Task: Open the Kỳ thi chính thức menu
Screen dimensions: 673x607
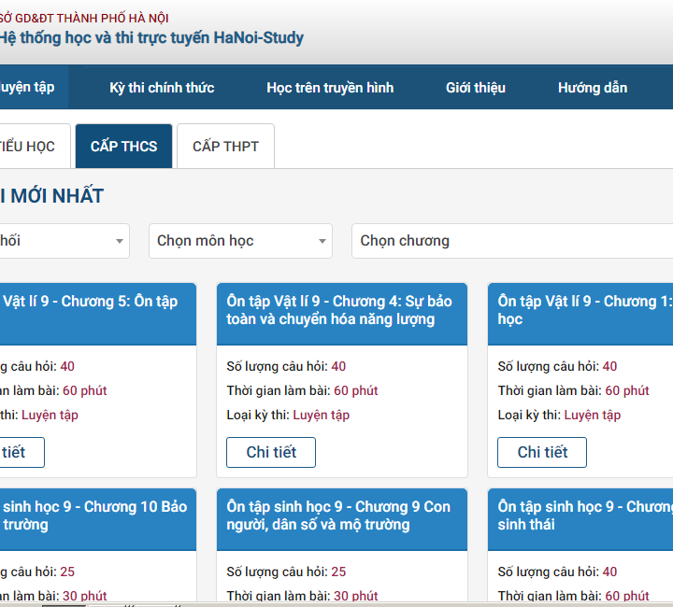Action: [162, 88]
